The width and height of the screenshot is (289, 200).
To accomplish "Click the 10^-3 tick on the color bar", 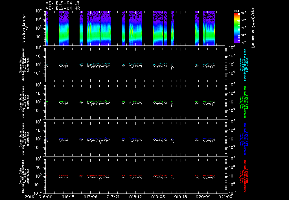I will (244, 13).
